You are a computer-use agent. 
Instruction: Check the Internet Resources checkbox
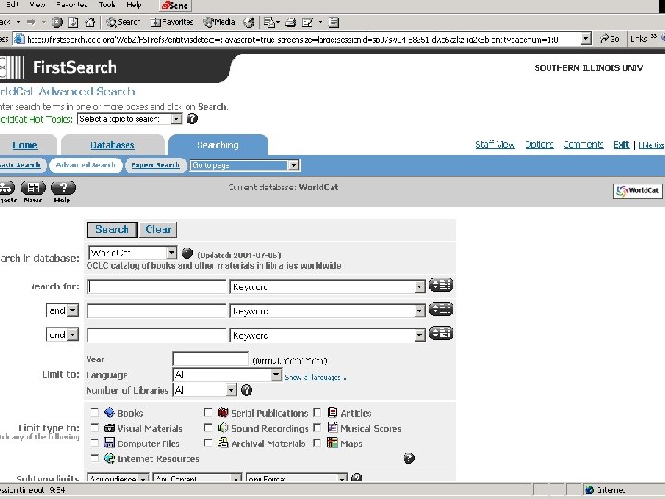pos(94,458)
